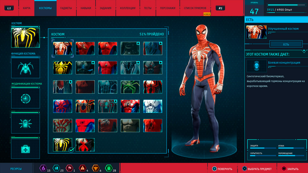Click Выбрать предмет prompt

point(257,169)
